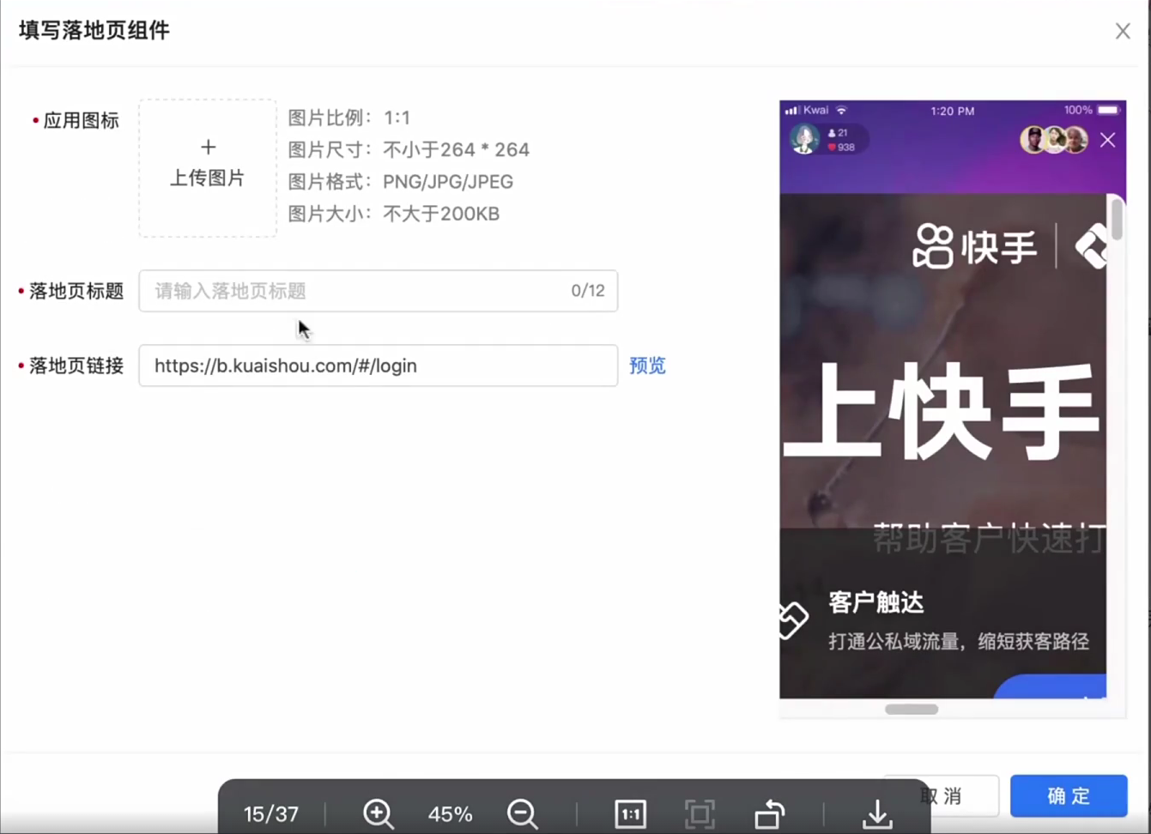Click the 45% zoom level text
Viewport: 1151px width, 834px height.
(x=451, y=814)
